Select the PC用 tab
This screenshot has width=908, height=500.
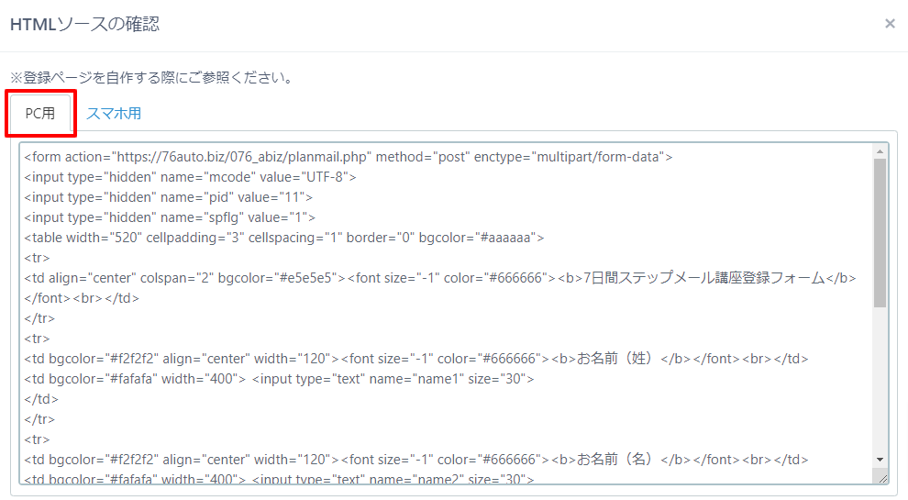tap(40, 114)
